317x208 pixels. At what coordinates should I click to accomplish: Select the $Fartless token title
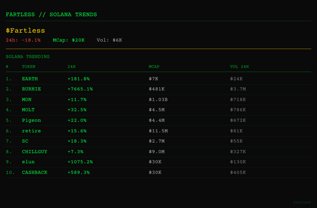25,31
